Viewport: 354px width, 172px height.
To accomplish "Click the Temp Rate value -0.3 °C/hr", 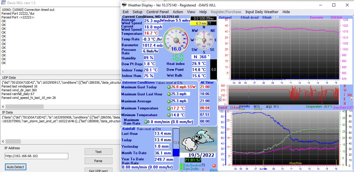I will [152, 39].
